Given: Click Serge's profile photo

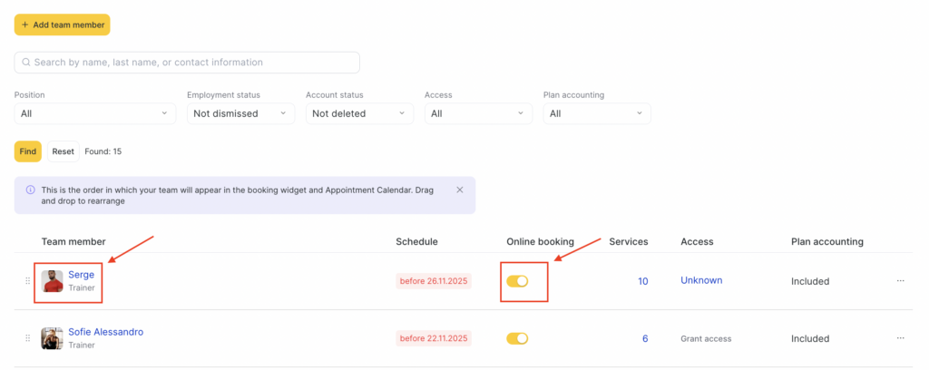Looking at the screenshot, I should [x=53, y=281].
